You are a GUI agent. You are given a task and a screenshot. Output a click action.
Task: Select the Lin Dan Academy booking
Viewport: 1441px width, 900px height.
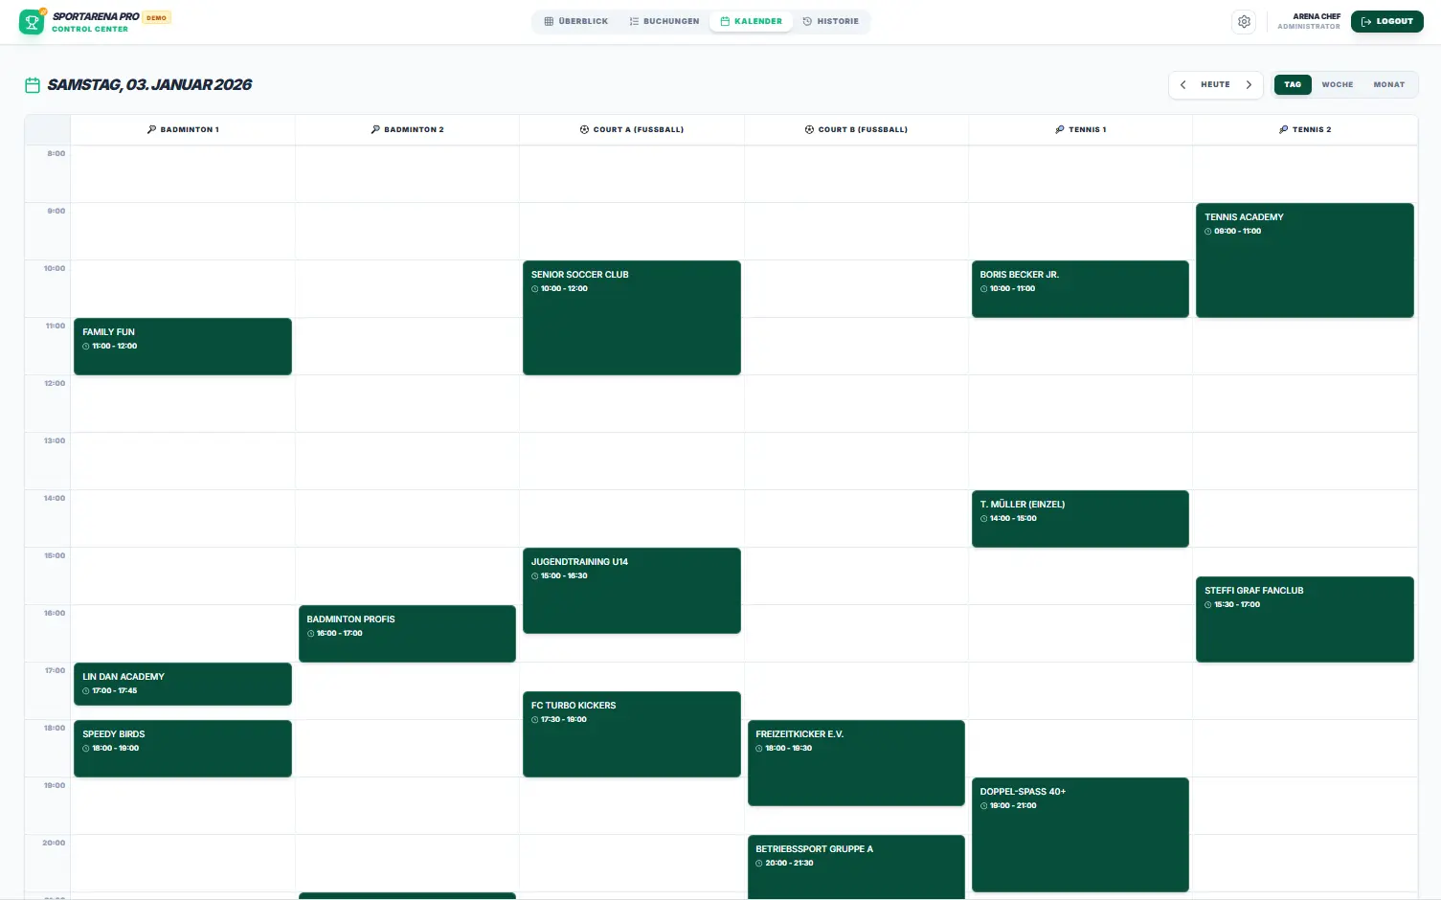182,684
